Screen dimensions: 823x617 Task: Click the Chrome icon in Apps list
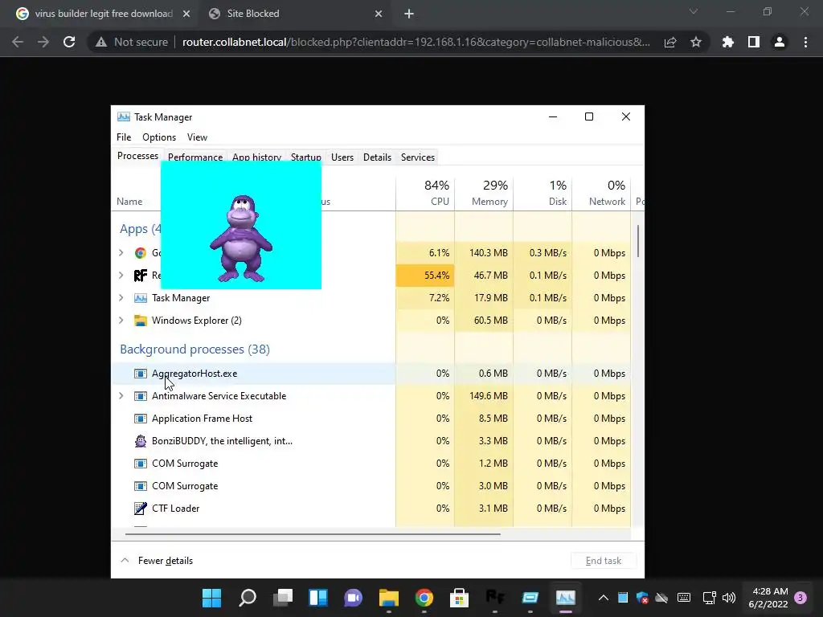(x=140, y=253)
